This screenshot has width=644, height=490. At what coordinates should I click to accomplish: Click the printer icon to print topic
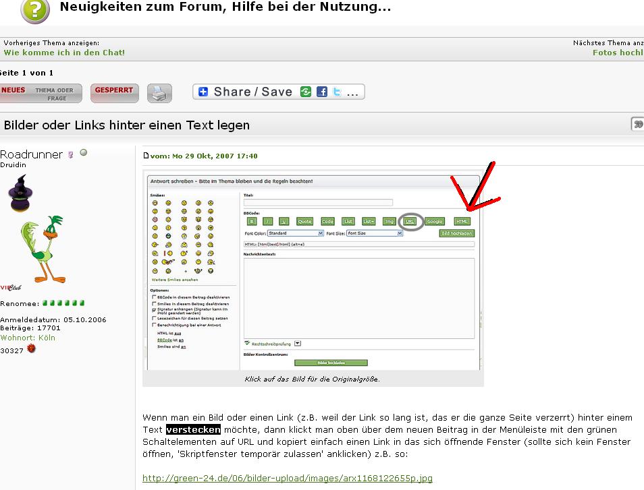(x=159, y=93)
